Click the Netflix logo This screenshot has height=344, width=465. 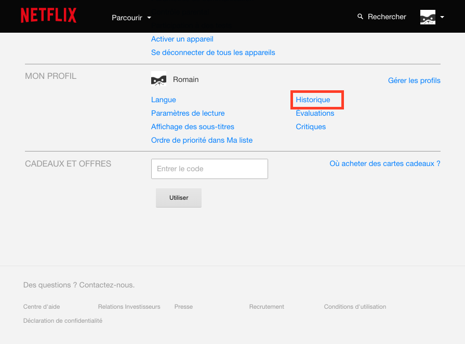tap(49, 16)
